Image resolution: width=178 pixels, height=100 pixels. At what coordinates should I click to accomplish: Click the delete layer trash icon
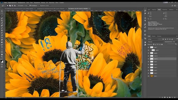coord(175,97)
